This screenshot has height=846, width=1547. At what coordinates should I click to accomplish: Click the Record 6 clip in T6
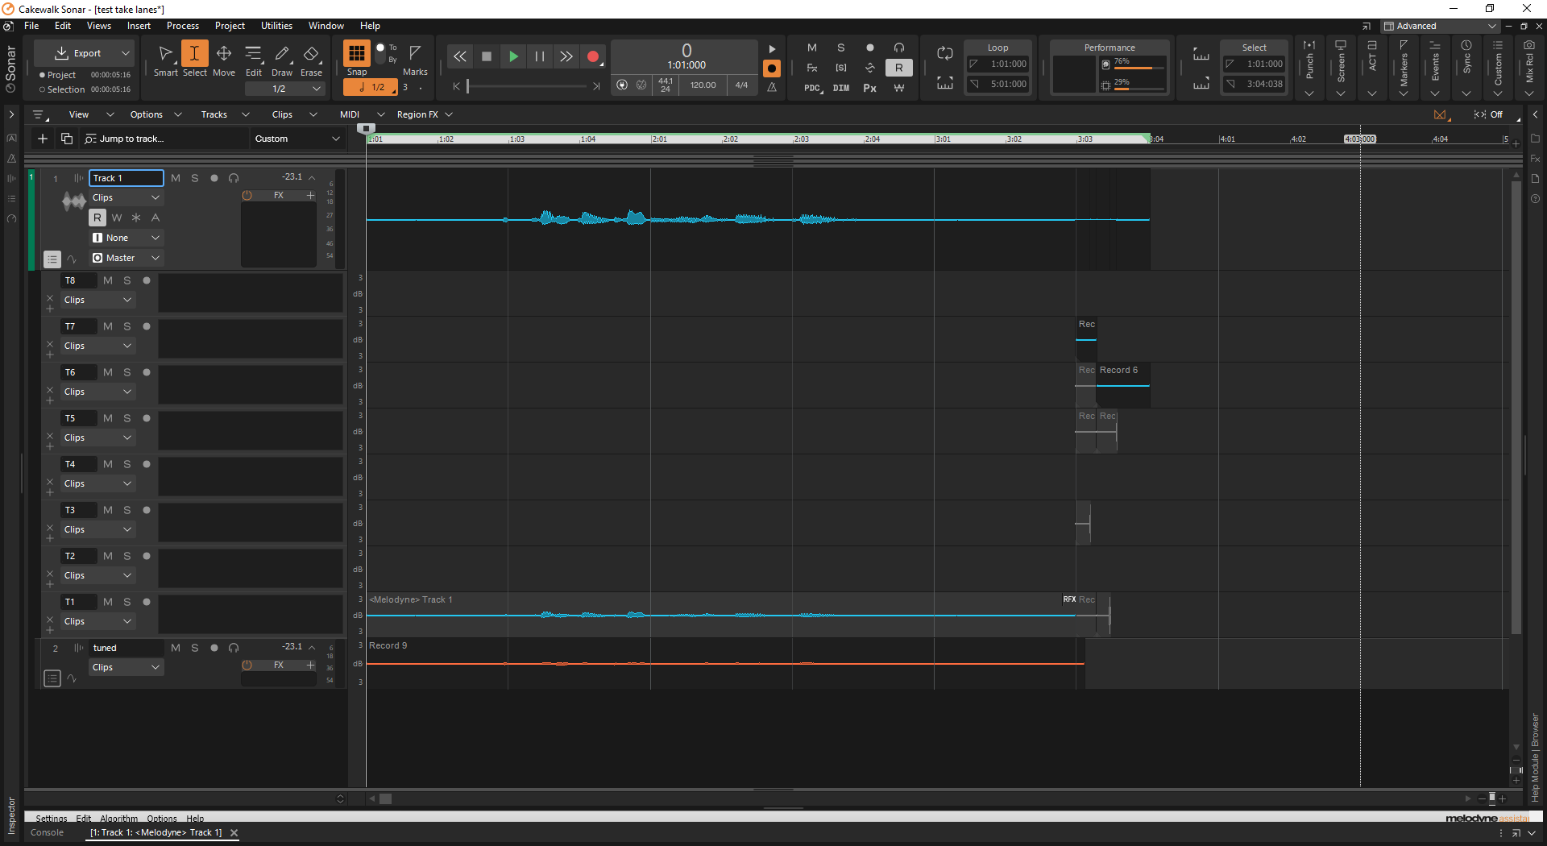coord(1122,385)
